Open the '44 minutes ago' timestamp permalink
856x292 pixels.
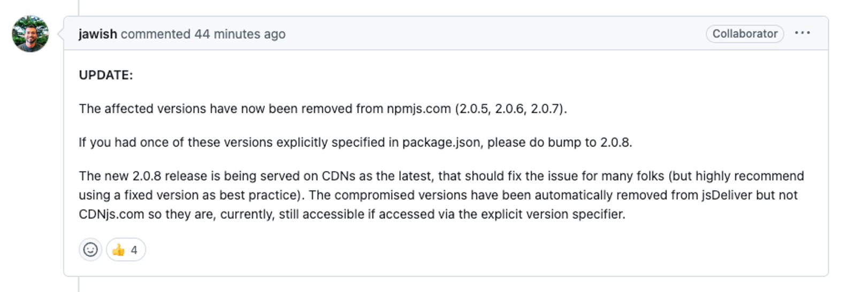[x=240, y=34]
